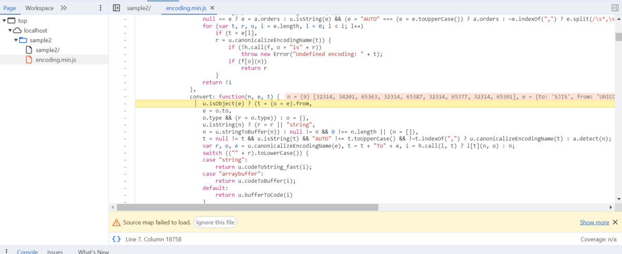The image size is (622, 254).
Task: Collapse the localhost tree node
Action: click(10, 31)
